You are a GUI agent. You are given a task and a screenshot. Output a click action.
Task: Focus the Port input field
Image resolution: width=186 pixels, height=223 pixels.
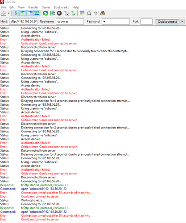[147, 21]
